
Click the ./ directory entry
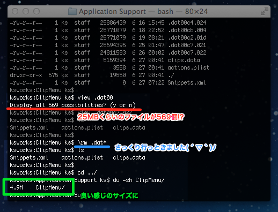pyautogui.click(x=171, y=75)
